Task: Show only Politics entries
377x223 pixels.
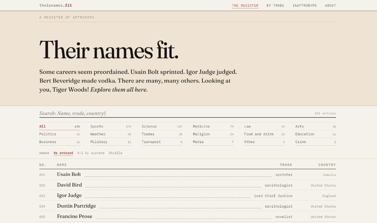Action: tap(60, 134)
